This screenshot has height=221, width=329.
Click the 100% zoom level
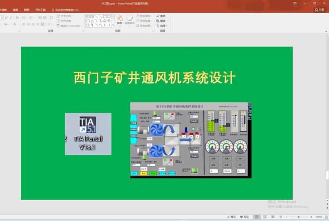tap(318, 217)
